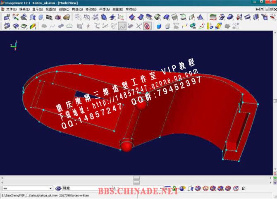Viewport: 277px width, 199px height.
Task: Click the rainbow color map toolbar icon
Action: pos(33,26)
